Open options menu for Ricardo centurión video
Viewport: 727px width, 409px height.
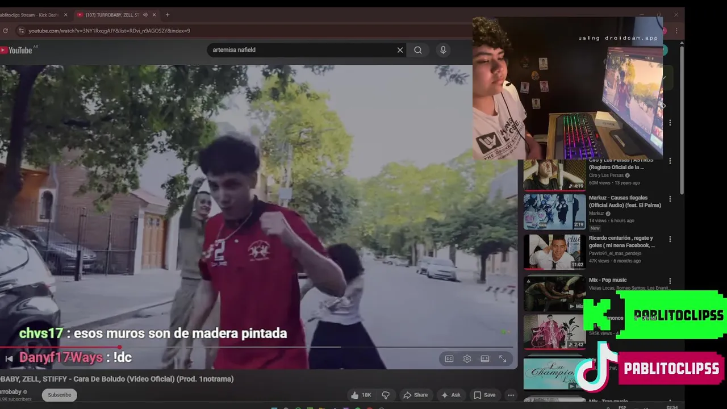pos(670,239)
